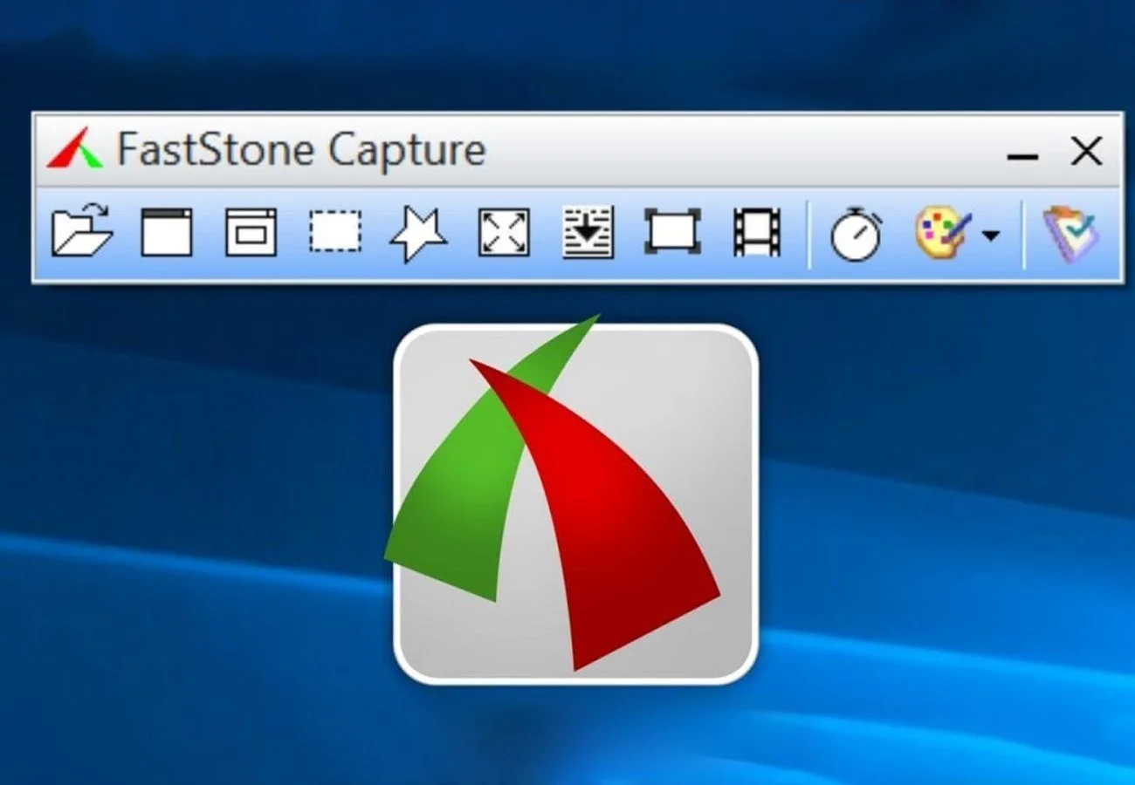Minimize the FastStone Capture panel
The height and width of the screenshot is (785, 1135).
click(1022, 157)
